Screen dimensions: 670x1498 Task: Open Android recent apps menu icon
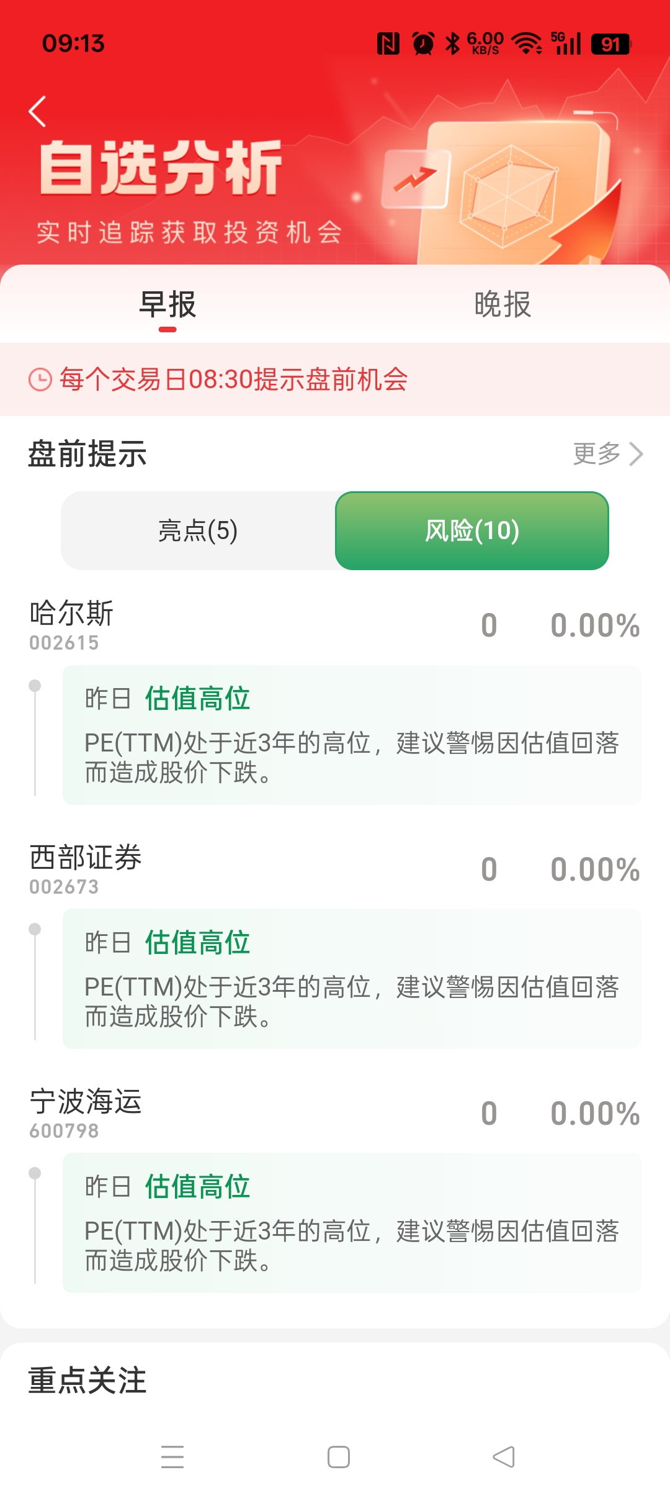pyautogui.click(x=172, y=1456)
